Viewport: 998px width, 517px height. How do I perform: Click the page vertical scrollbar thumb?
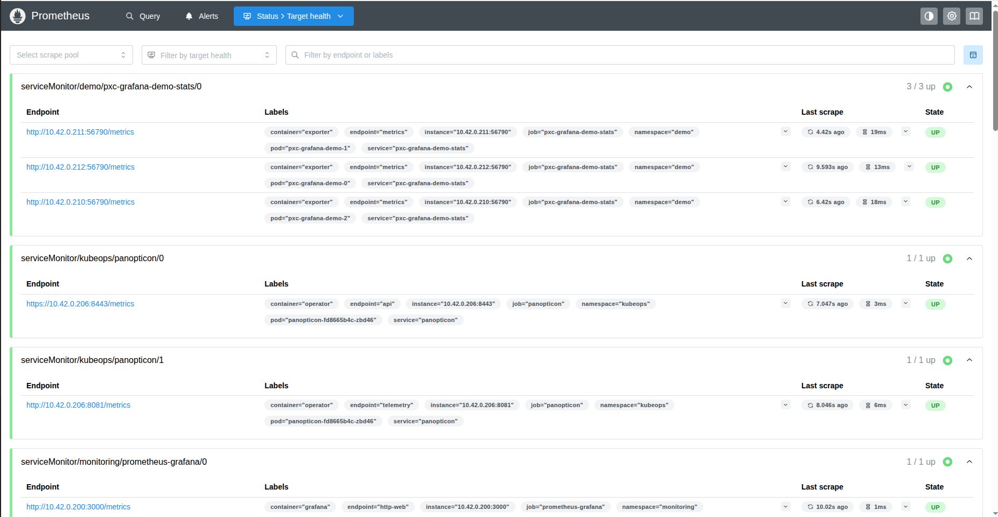[995, 70]
